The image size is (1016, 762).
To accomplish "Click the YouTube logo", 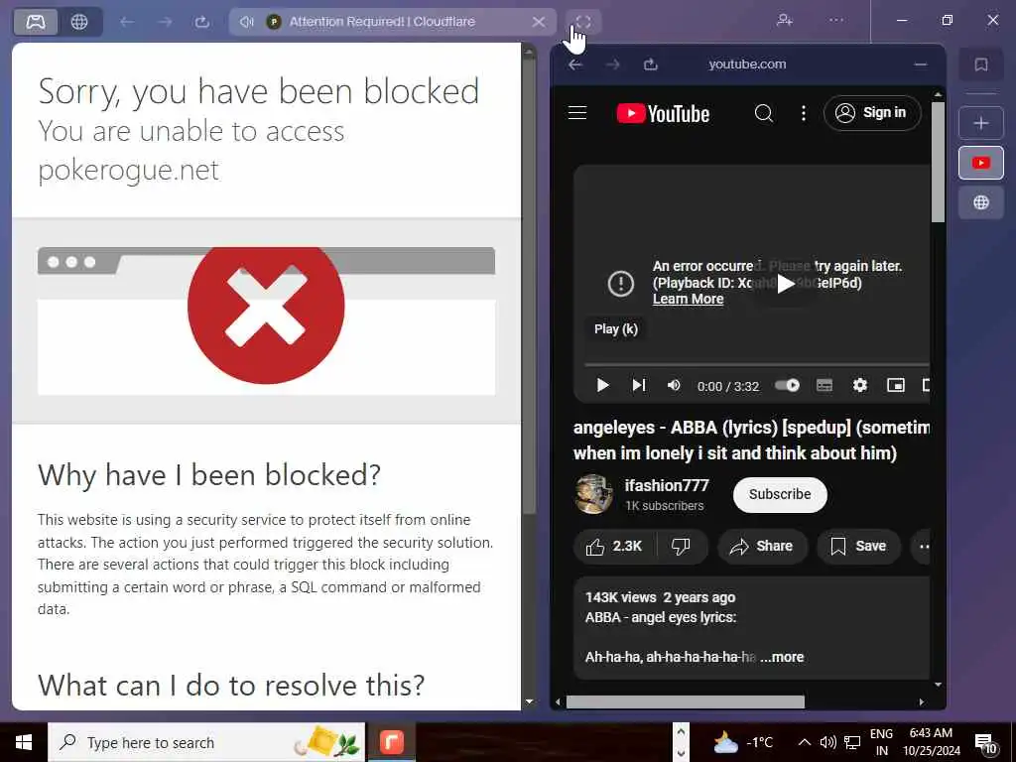I will pyautogui.click(x=663, y=113).
